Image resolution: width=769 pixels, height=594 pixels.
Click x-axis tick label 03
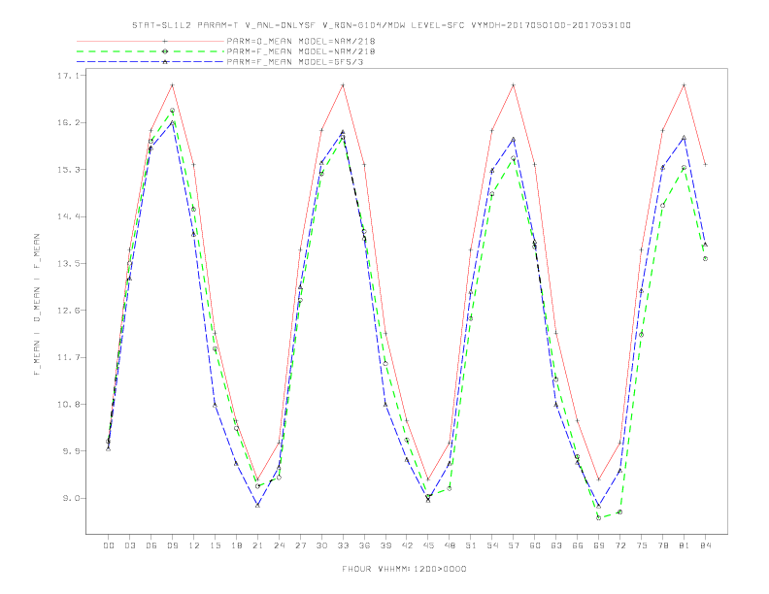pyautogui.click(x=129, y=545)
